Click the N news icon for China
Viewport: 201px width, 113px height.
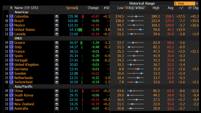point(11,91)
